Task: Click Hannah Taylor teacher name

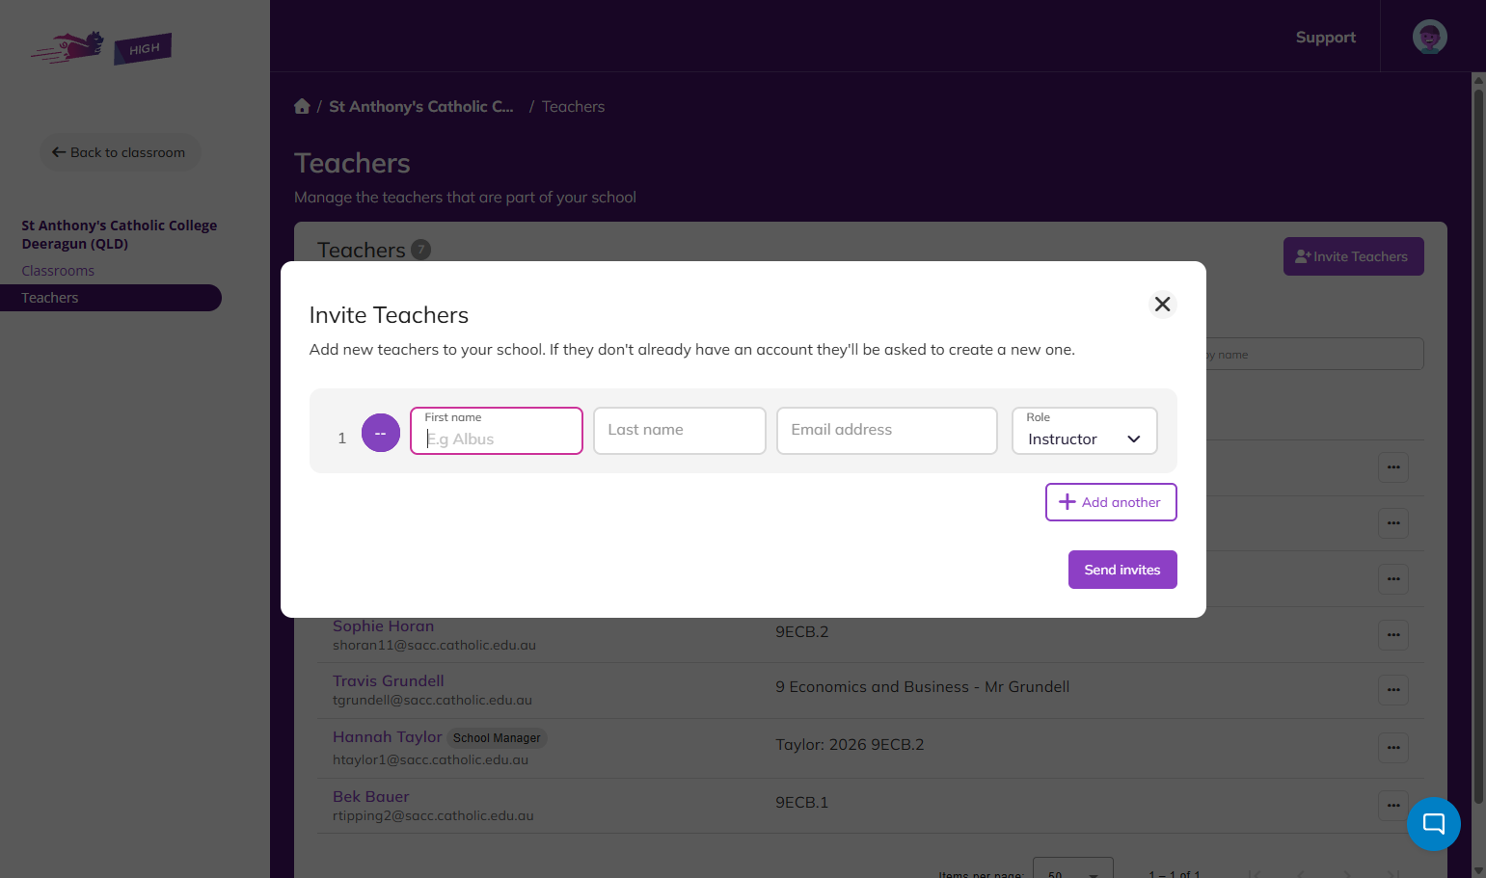Action: (387, 737)
